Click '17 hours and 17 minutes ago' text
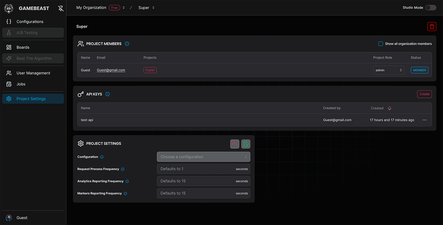This screenshot has width=443, height=225. point(392,120)
